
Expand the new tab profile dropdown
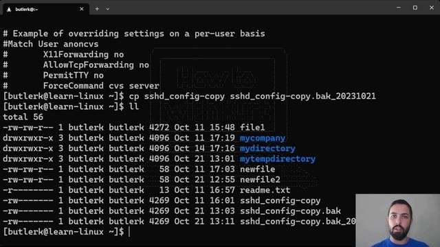coord(107,9)
